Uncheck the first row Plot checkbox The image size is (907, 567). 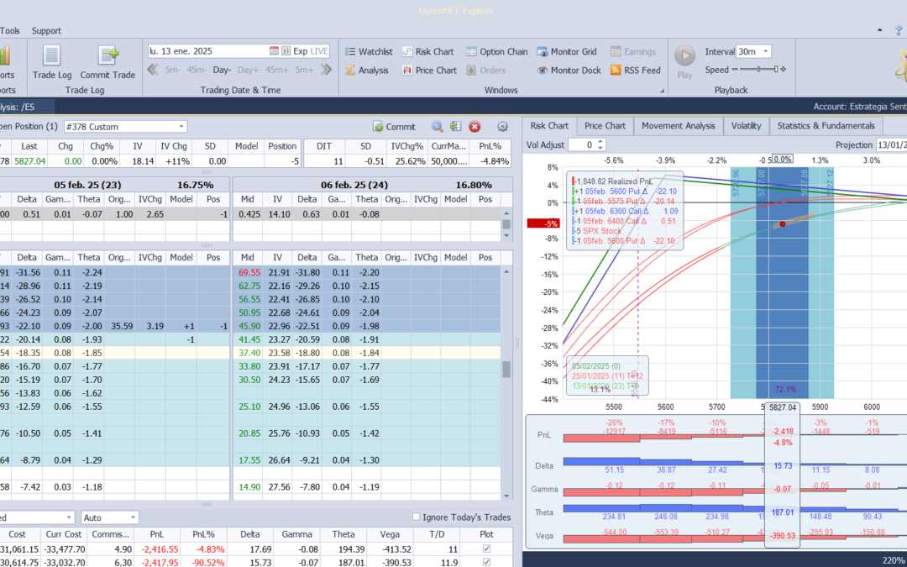[x=486, y=549]
